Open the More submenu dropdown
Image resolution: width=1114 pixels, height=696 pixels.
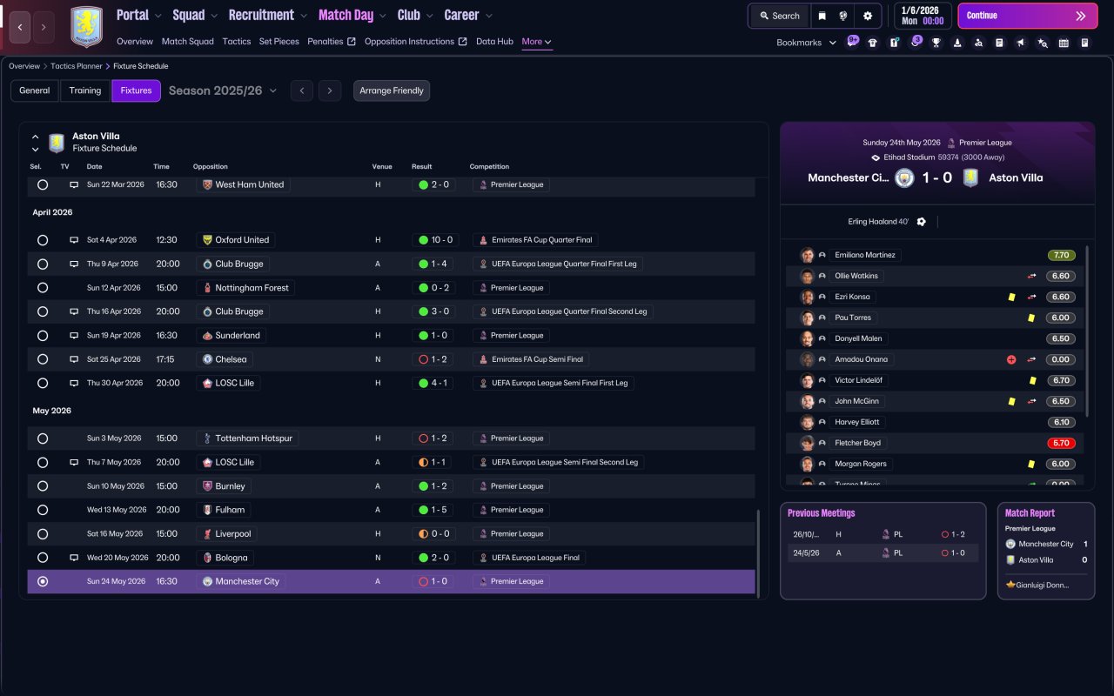[x=537, y=42]
